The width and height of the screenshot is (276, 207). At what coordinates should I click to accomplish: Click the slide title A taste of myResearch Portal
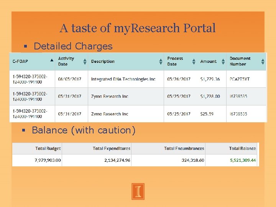click(138, 28)
